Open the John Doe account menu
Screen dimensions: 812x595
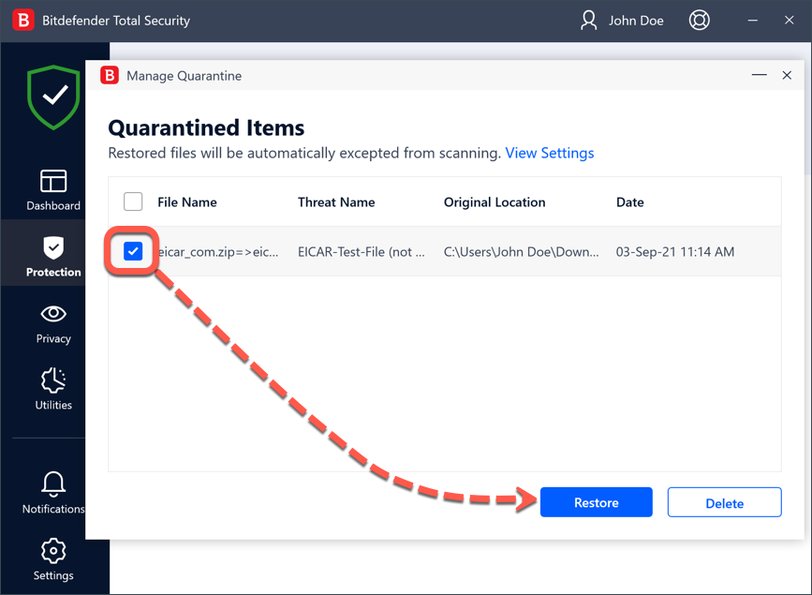622,21
